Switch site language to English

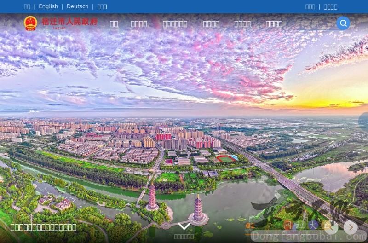48,6
